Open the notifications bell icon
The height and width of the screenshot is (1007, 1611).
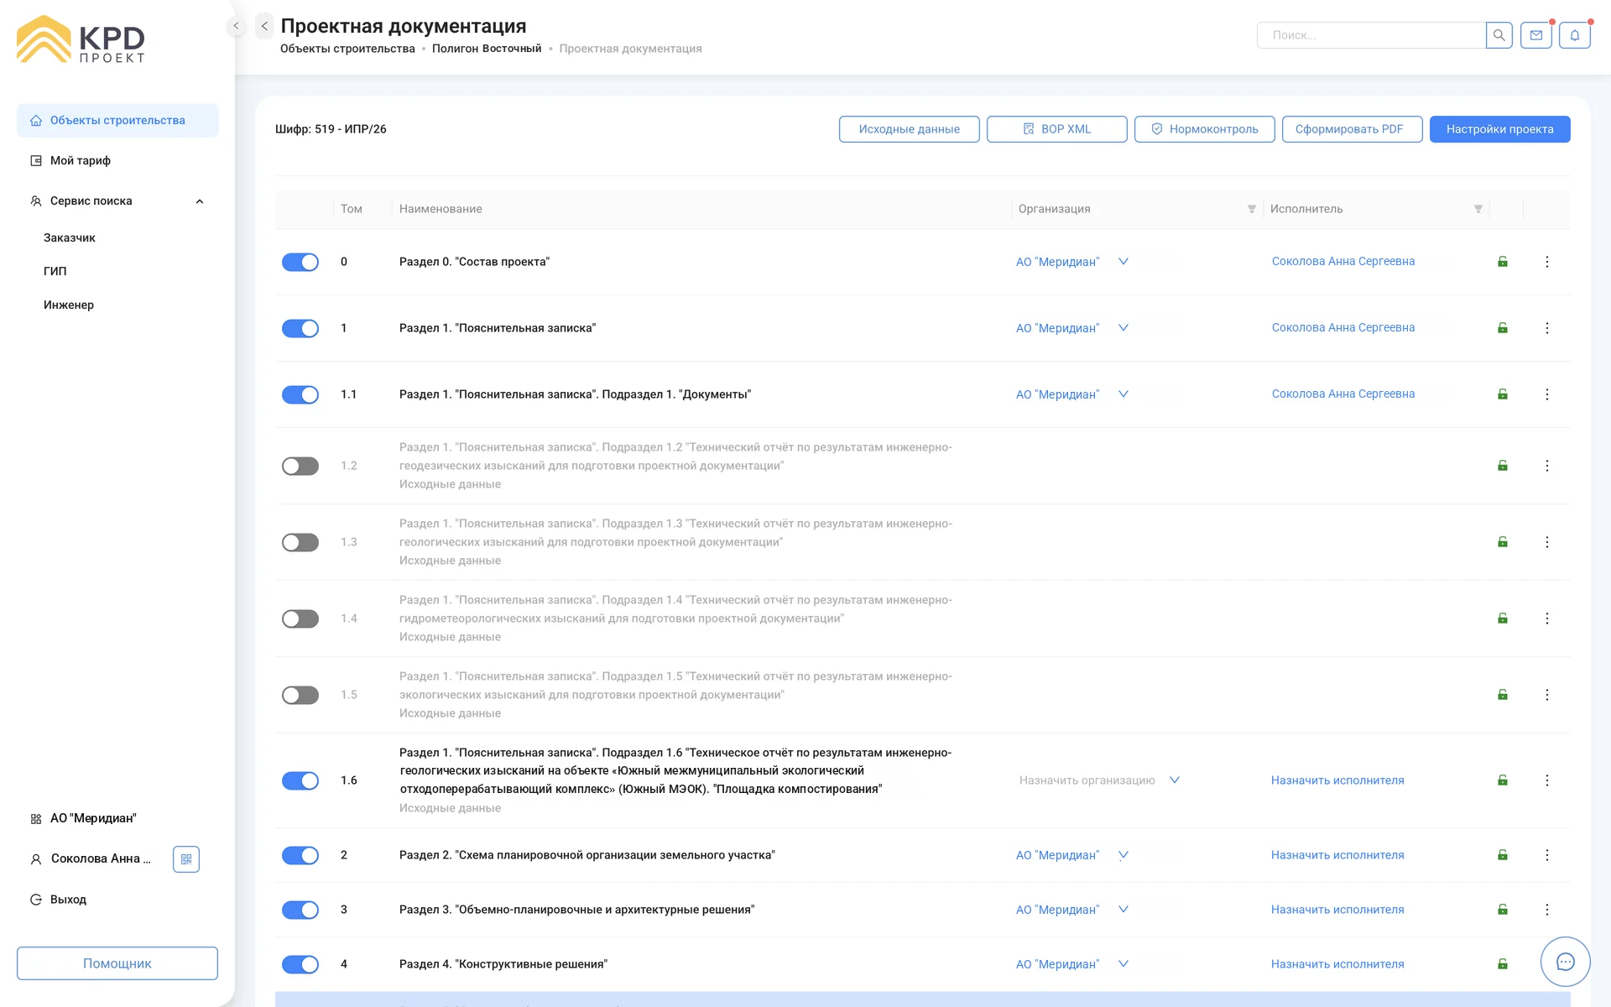click(x=1575, y=35)
